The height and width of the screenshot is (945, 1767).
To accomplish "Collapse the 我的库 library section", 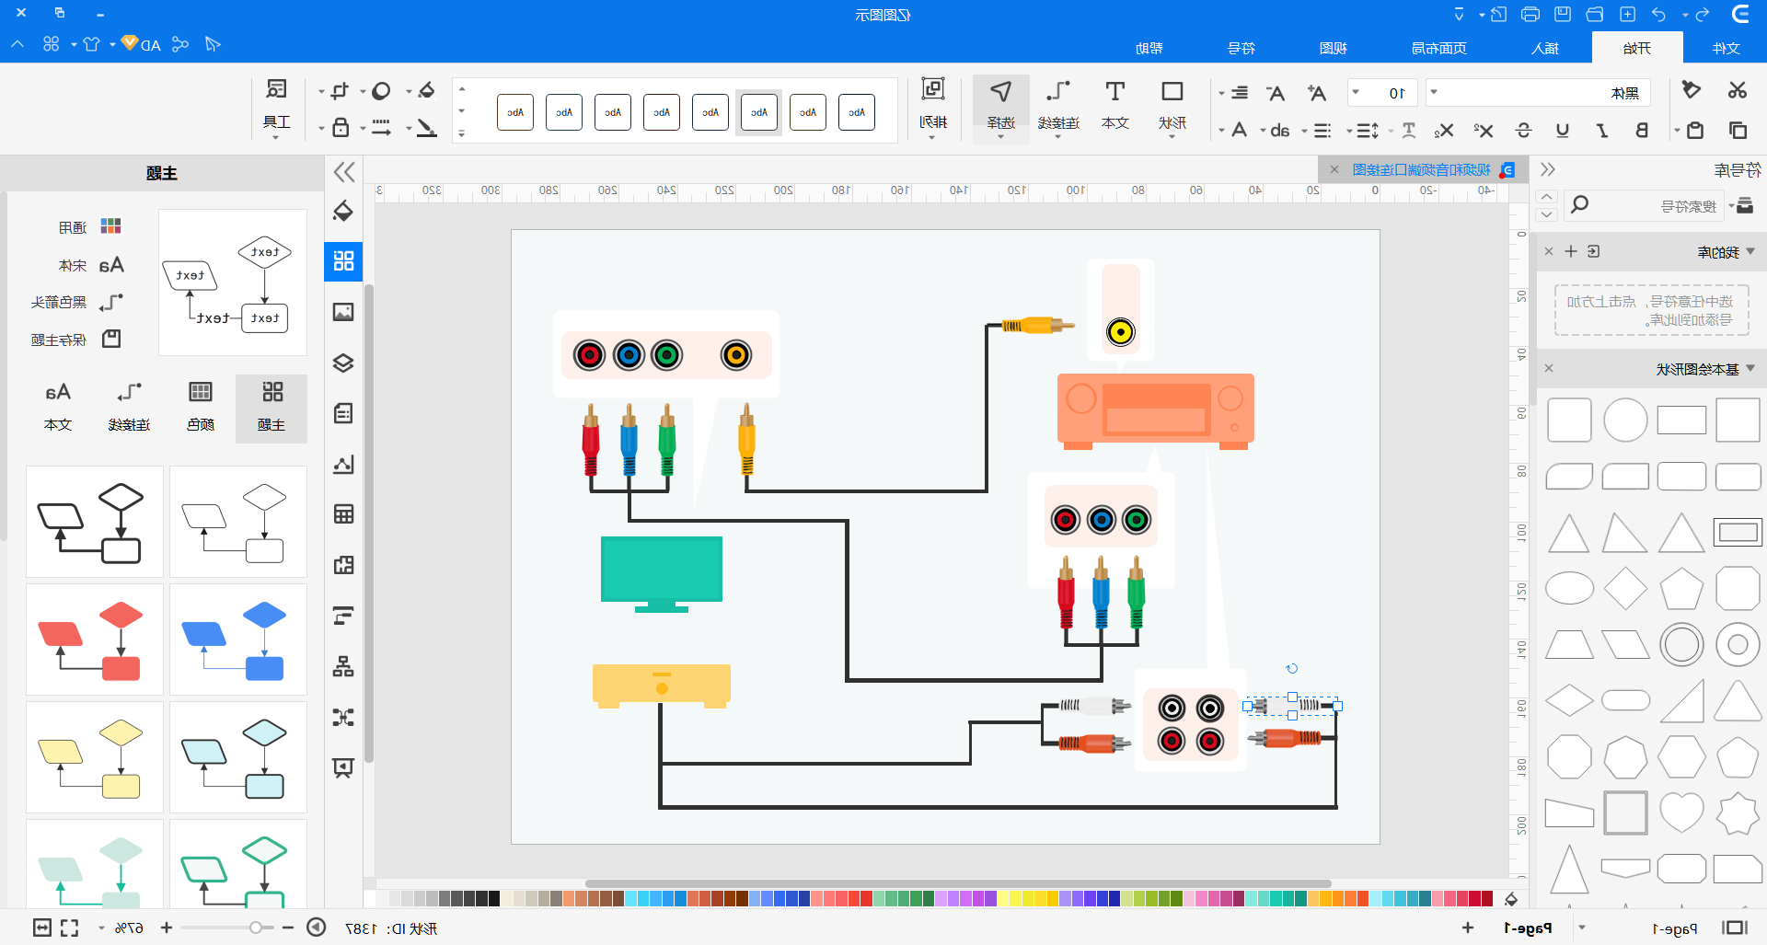I will coord(1750,251).
